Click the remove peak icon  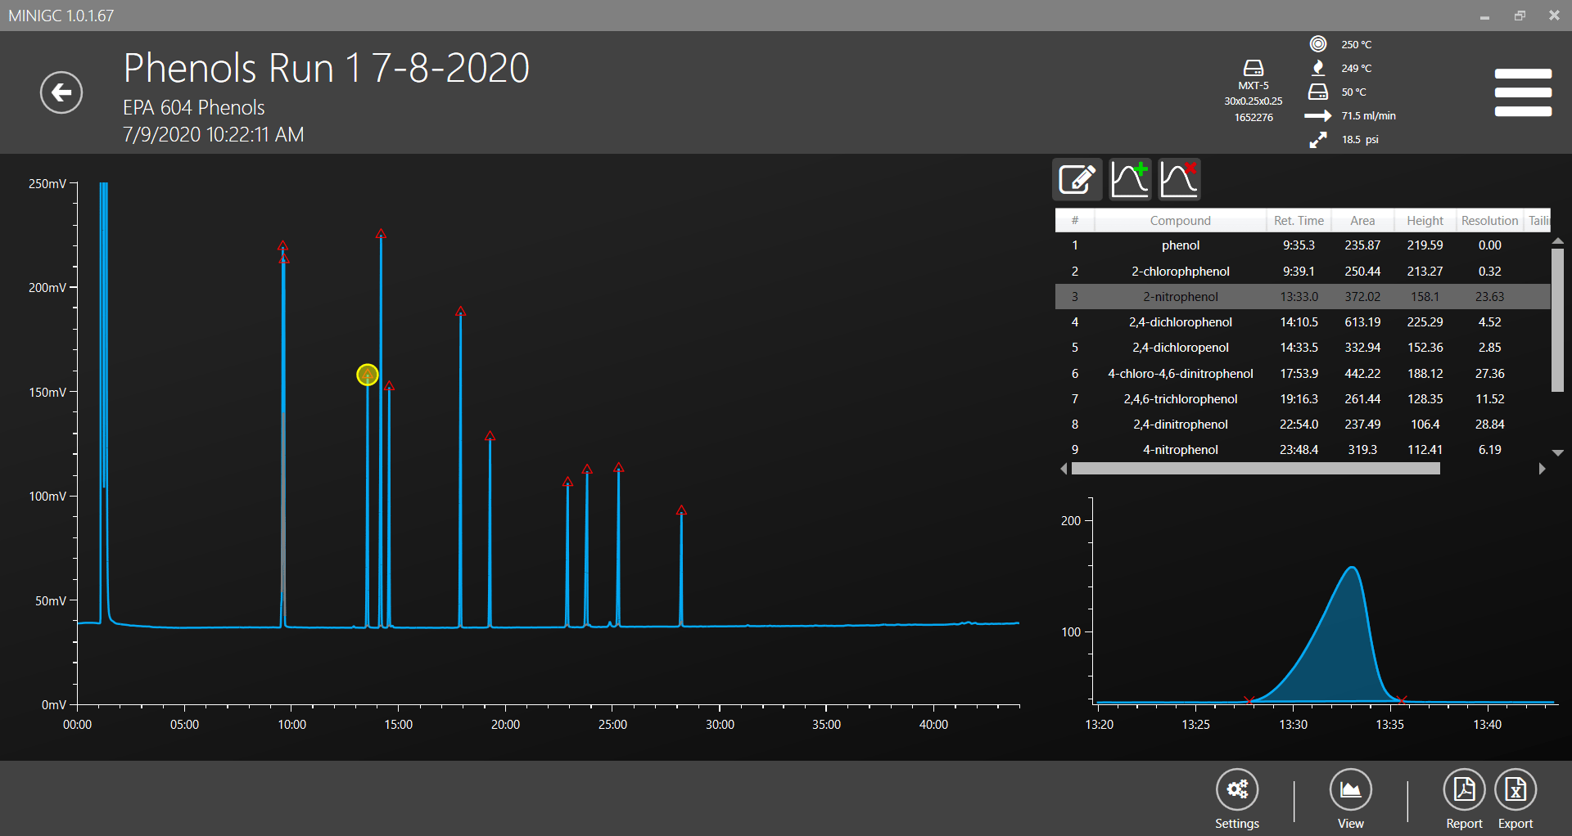1179,179
